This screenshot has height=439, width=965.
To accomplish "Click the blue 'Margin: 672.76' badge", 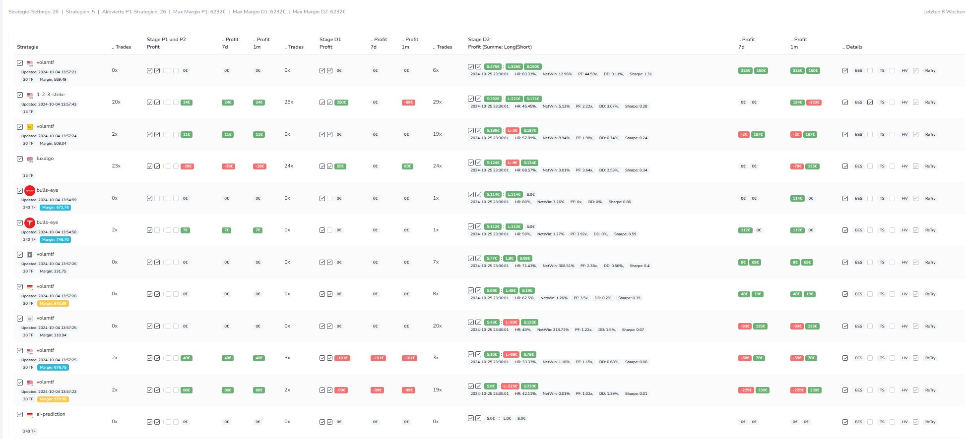I will 56,208.
